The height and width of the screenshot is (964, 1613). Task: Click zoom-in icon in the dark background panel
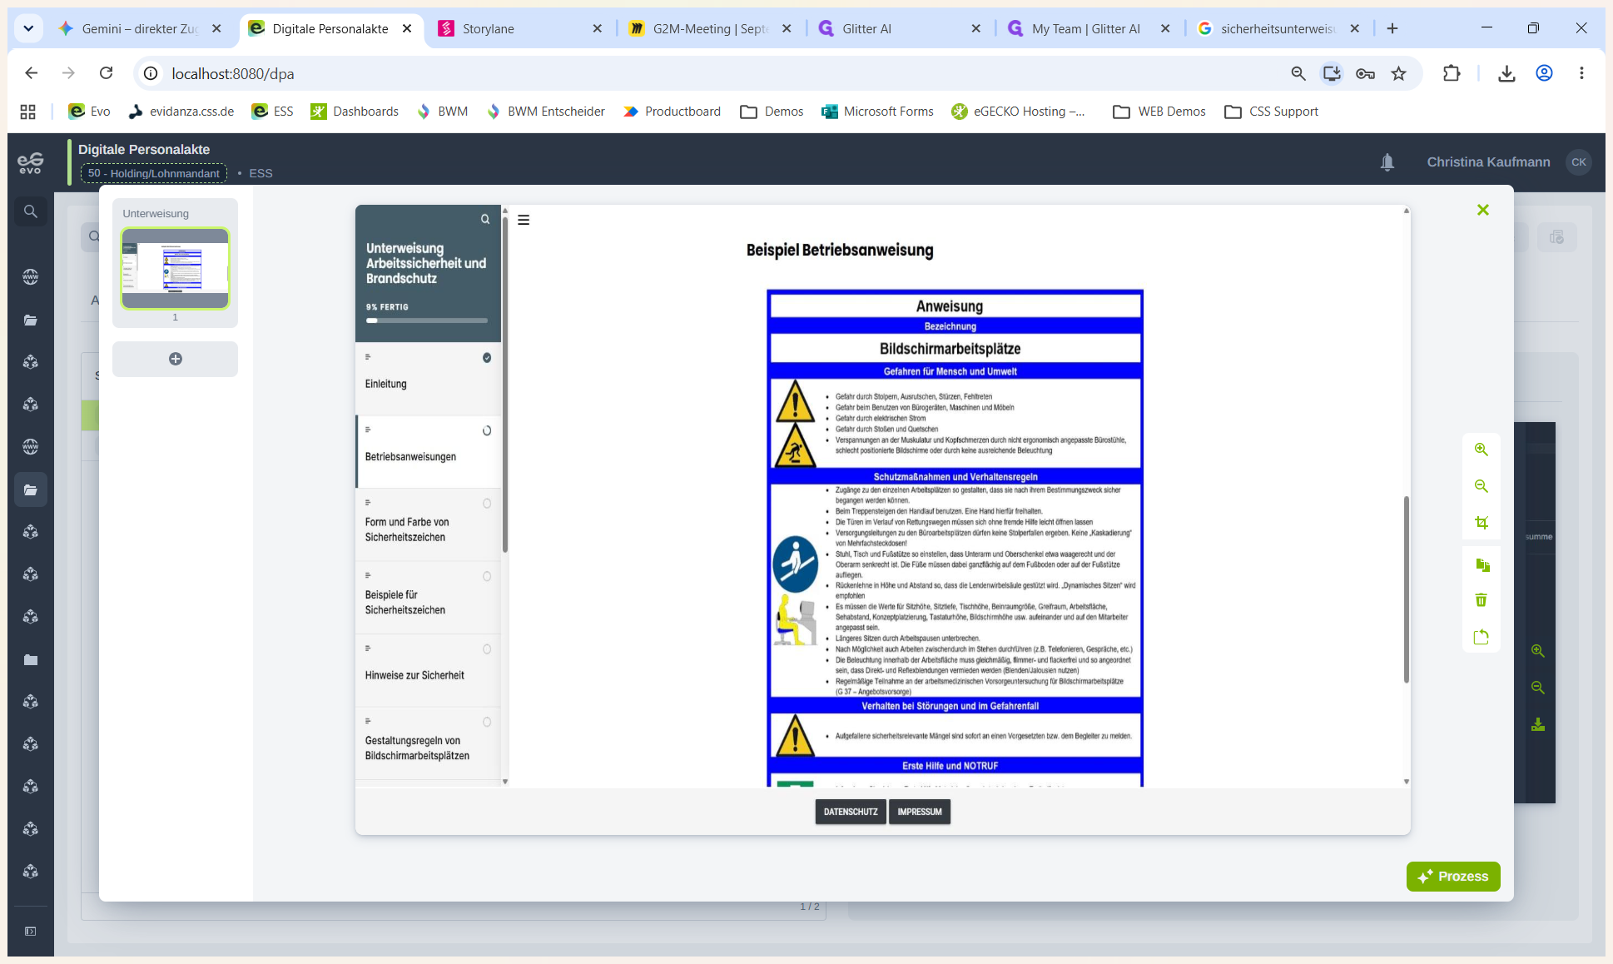click(1537, 651)
